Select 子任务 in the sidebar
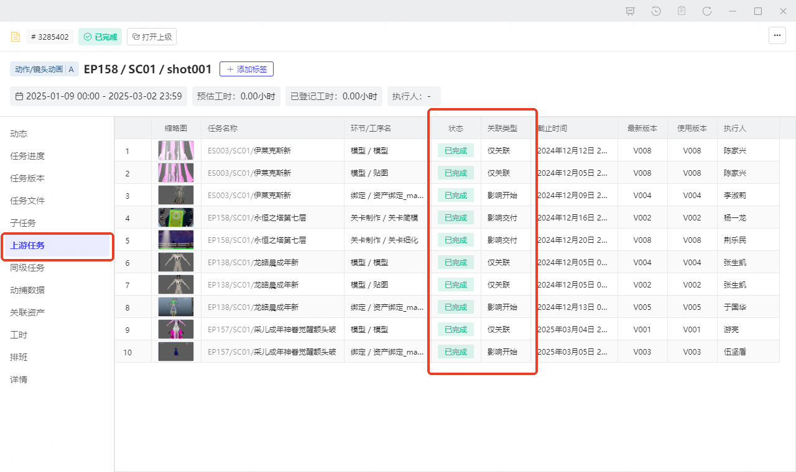This screenshot has width=796, height=472. (x=23, y=223)
